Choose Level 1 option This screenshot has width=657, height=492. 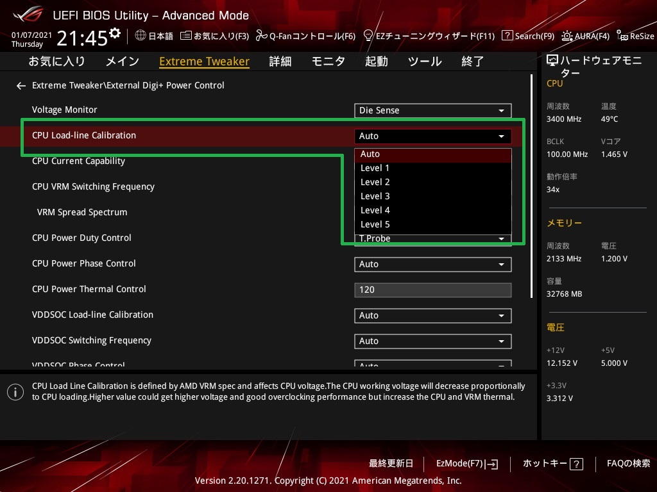tap(433, 168)
